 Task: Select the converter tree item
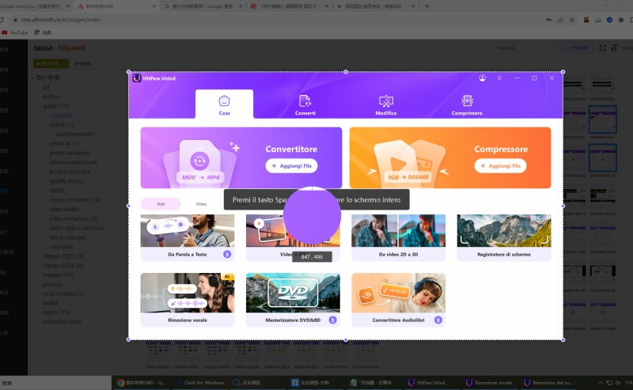(x=62, y=115)
